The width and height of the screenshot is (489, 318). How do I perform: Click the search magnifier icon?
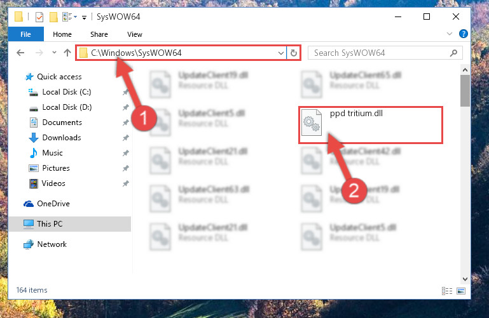click(454, 53)
